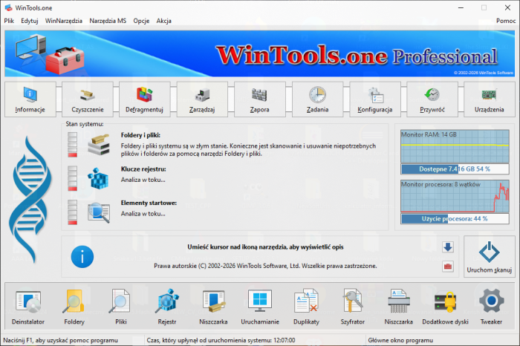Image resolution: width=520 pixels, height=346 pixels.
Task: Open the Opcje menu
Action: pyautogui.click(x=141, y=21)
